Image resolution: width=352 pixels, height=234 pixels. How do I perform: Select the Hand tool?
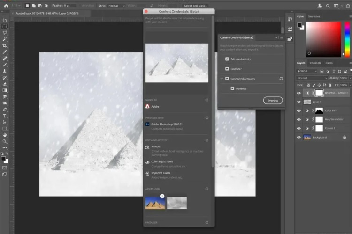point(5,135)
